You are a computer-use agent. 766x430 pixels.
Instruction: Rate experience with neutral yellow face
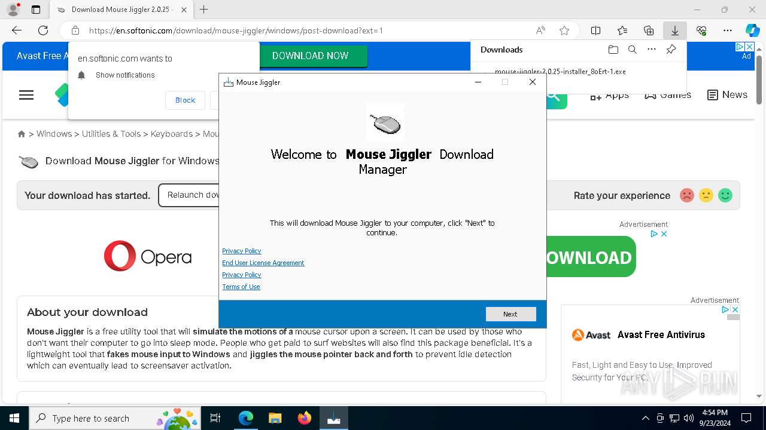(706, 195)
